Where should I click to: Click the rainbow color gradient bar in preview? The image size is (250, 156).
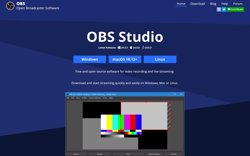133,133
